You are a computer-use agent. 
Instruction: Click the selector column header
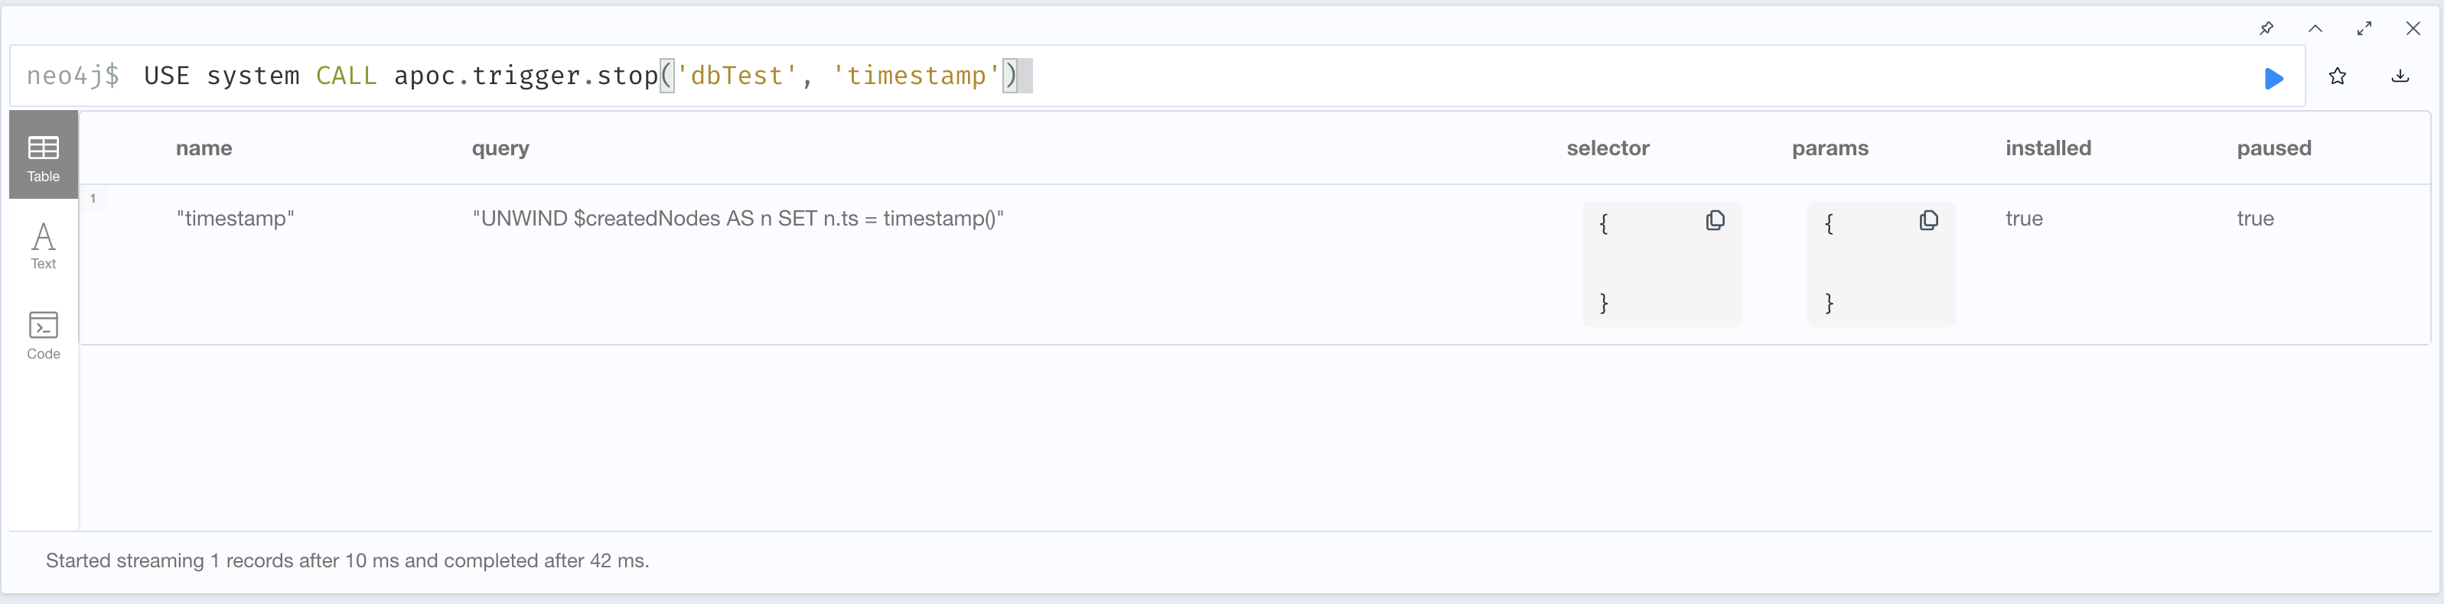(x=1607, y=149)
